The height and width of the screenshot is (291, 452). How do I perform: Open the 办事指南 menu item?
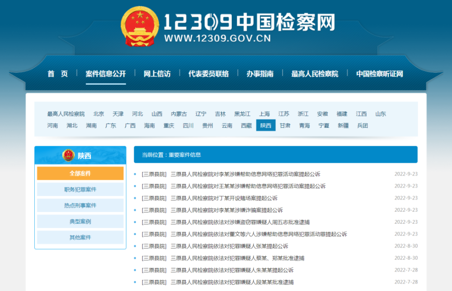(x=260, y=74)
